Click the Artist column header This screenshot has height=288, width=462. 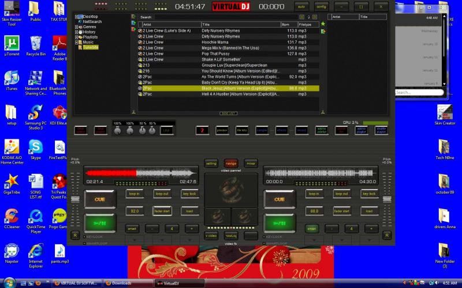(x=172, y=24)
